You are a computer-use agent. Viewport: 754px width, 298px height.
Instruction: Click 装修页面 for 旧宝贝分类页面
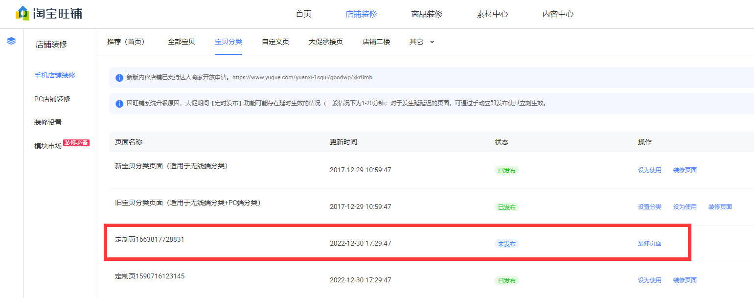click(720, 207)
